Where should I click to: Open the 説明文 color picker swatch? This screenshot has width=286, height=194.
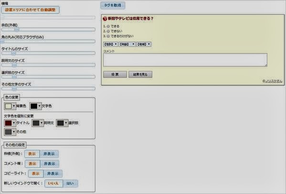pyautogui.click(x=38, y=123)
